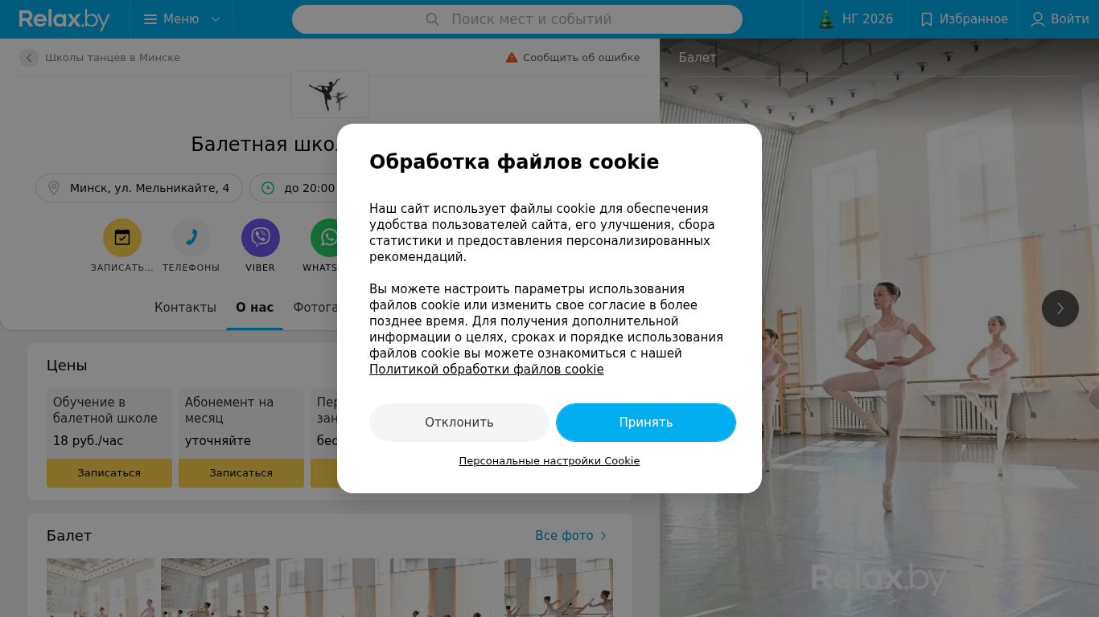Expand the Меню dropdown
The image size is (1099, 617).
coord(182,19)
